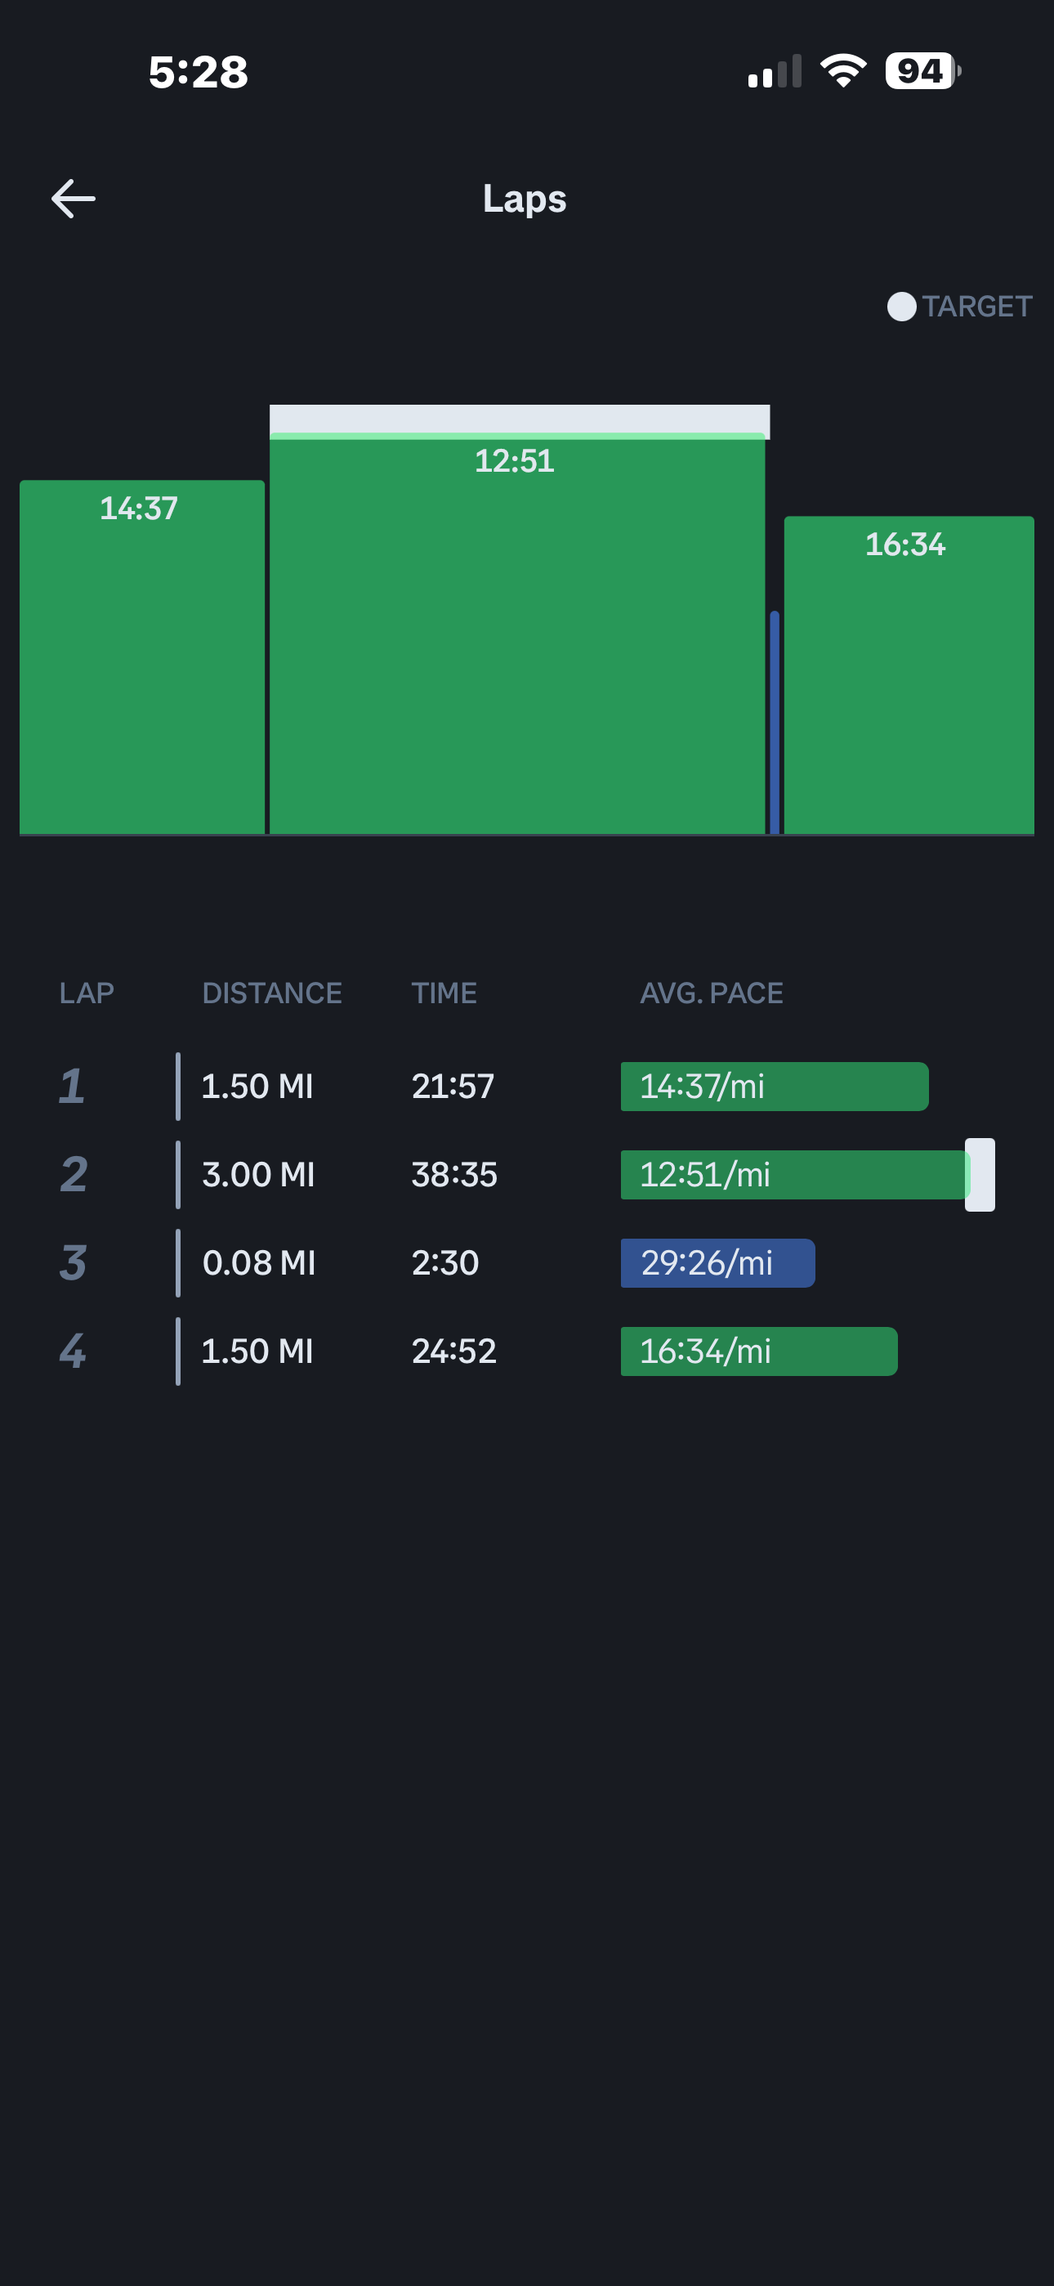
Task: Select the 12:51 lap bar in chart
Action: (517, 634)
